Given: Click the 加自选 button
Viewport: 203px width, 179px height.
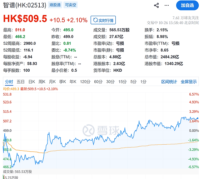Looking at the screenshot, I should point(187,5).
